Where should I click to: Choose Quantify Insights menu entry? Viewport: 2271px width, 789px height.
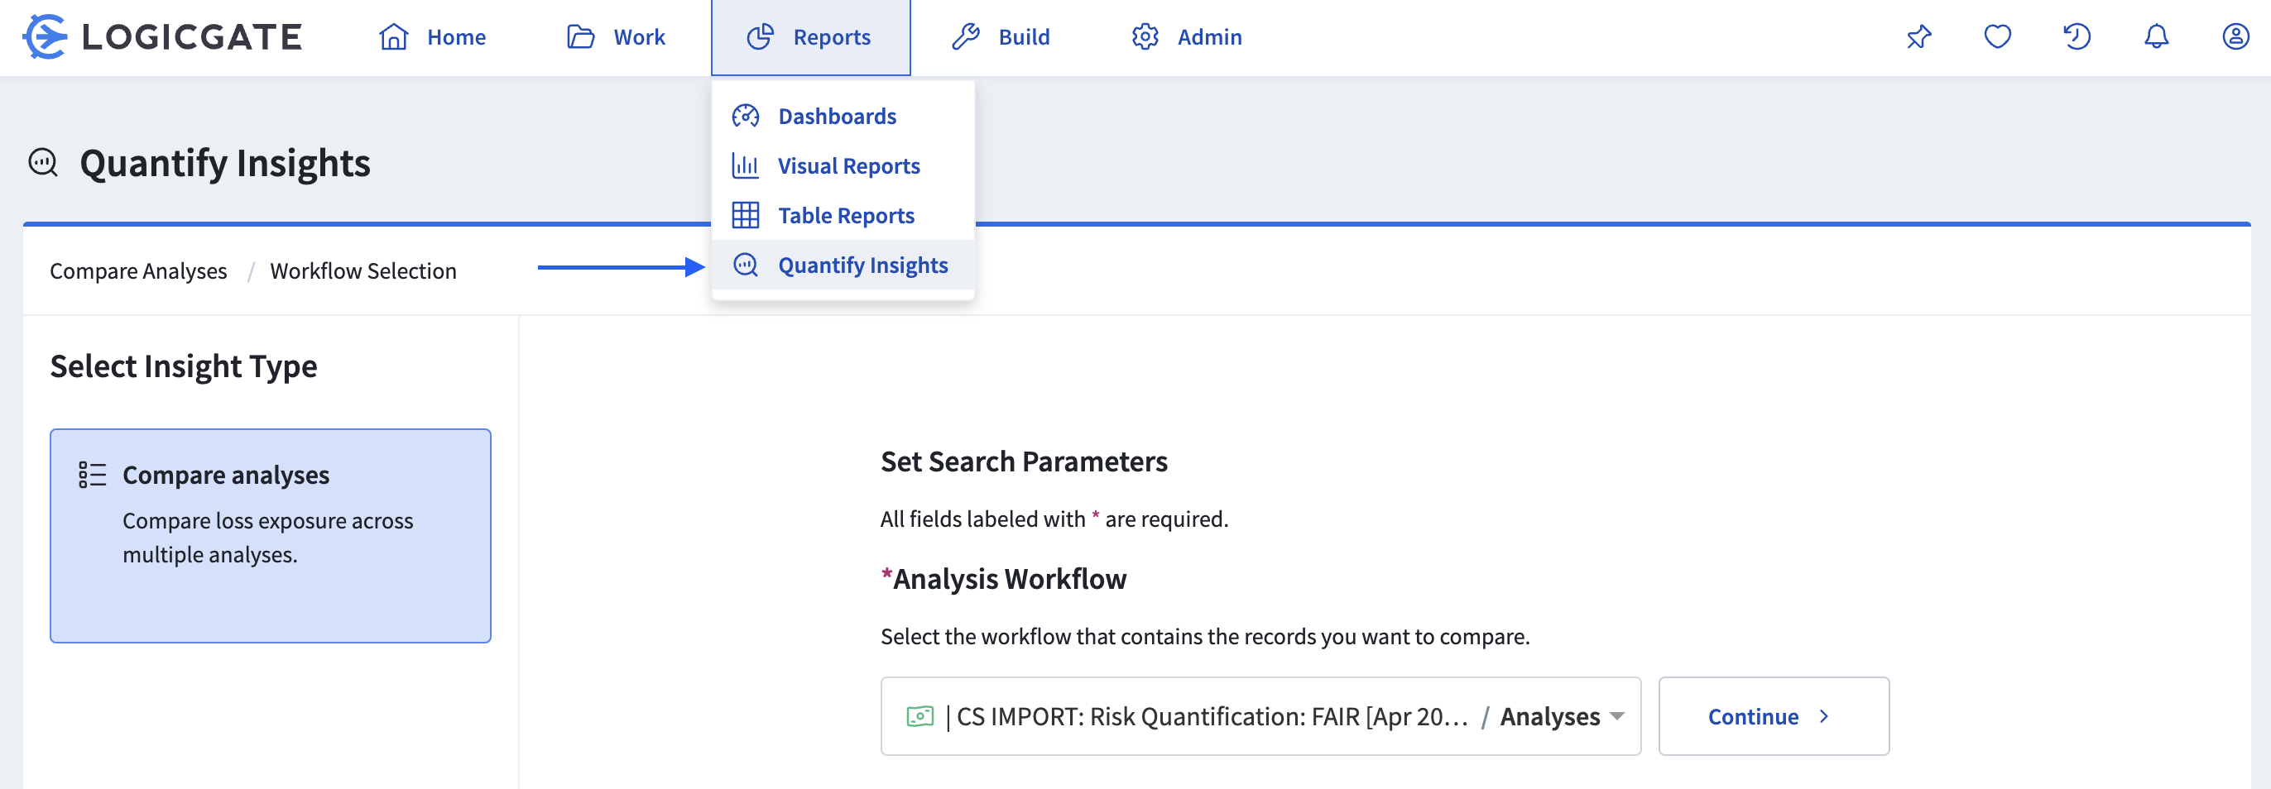(x=862, y=265)
